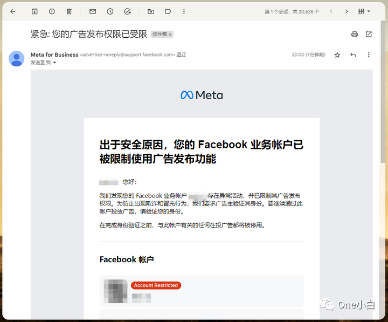388x322 pixels.
Task: Click the email subject 紧急: 您的广告发布权限已受限
Action: click(x=89, y=34)
